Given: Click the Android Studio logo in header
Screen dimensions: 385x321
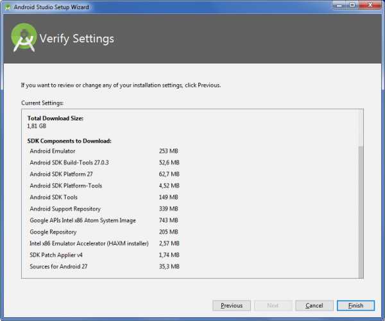Looking at the screenshot, I should (24, 38).
